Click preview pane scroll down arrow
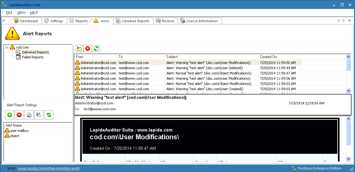Screen dimensions: 355x172 coord(348,159)
